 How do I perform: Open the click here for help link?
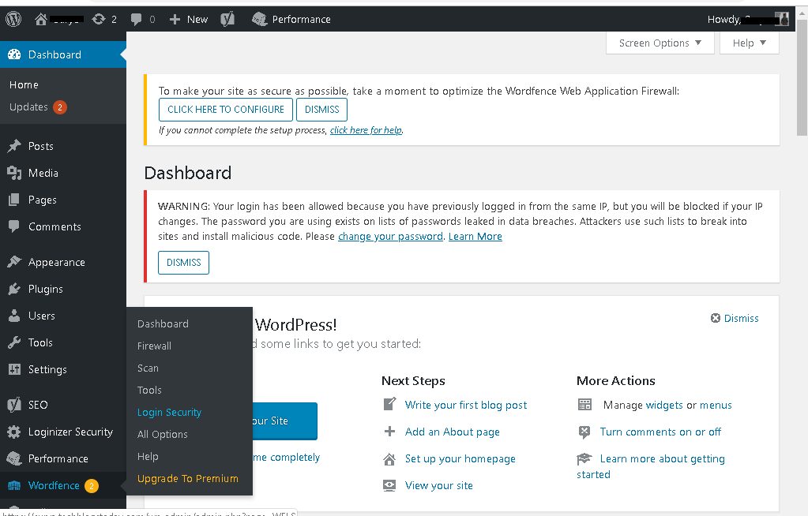coord(366,130)
